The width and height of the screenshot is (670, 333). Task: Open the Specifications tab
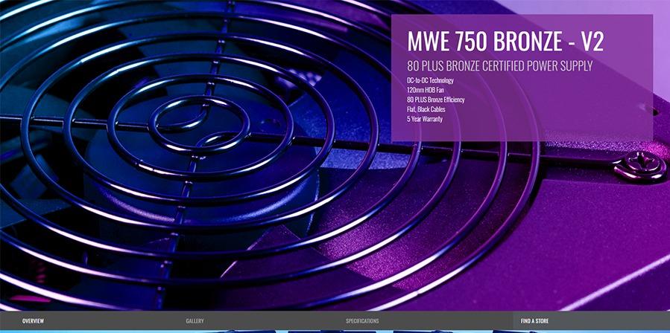(x=362, y=320)
